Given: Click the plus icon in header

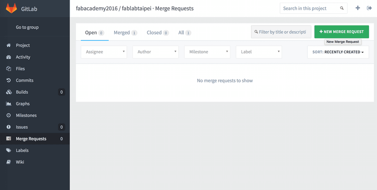Looking at the screenshot, I should point(358,8).
